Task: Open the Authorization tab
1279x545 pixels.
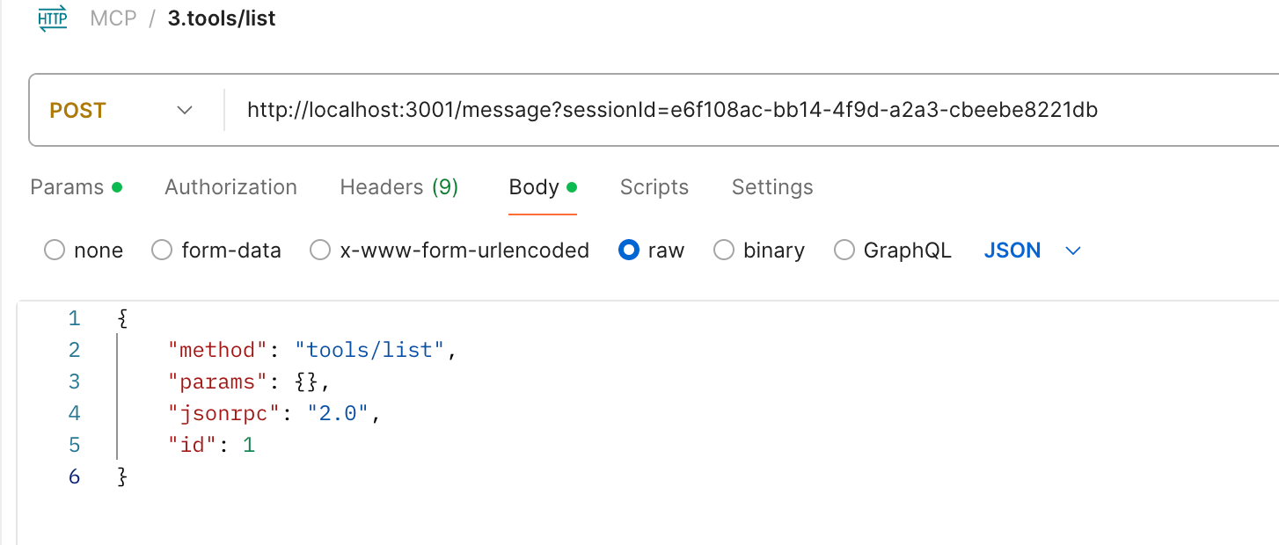Action: (x=230, y=187)
